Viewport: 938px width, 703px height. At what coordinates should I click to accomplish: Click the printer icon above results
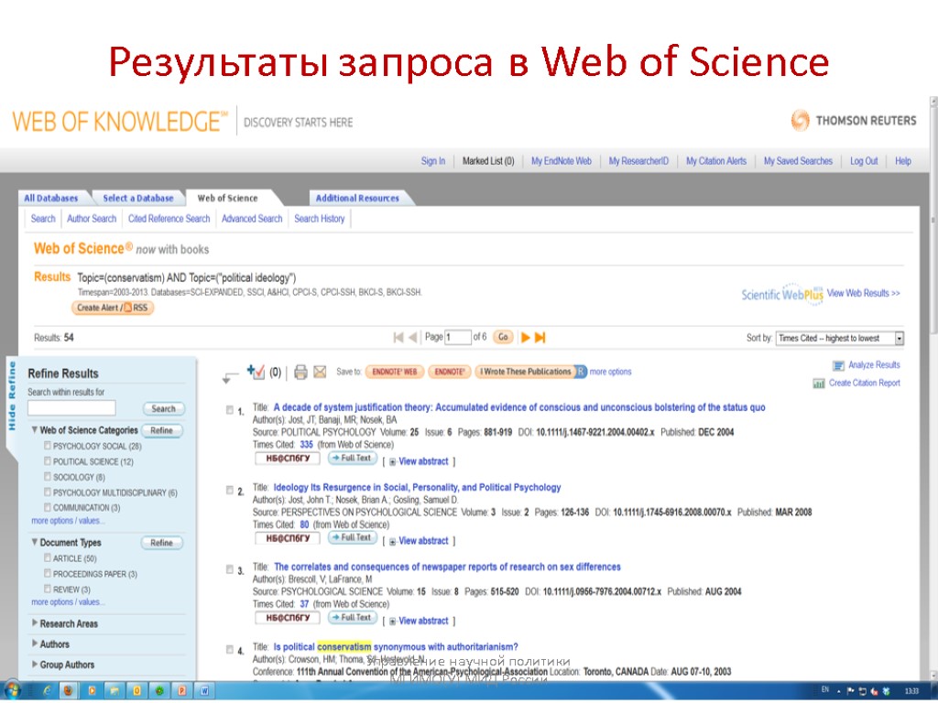pos(300,372)
